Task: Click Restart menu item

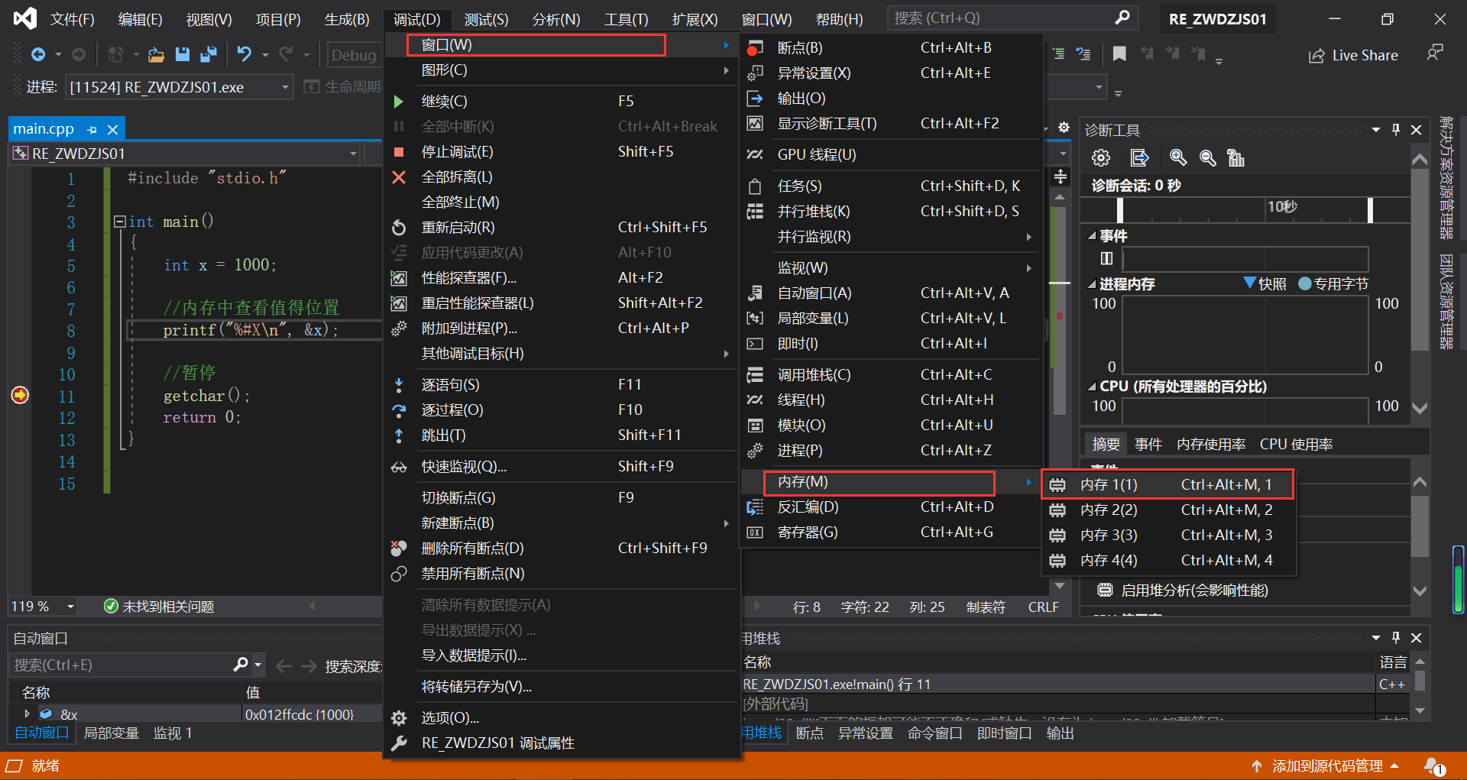Action: click(561, 227)
